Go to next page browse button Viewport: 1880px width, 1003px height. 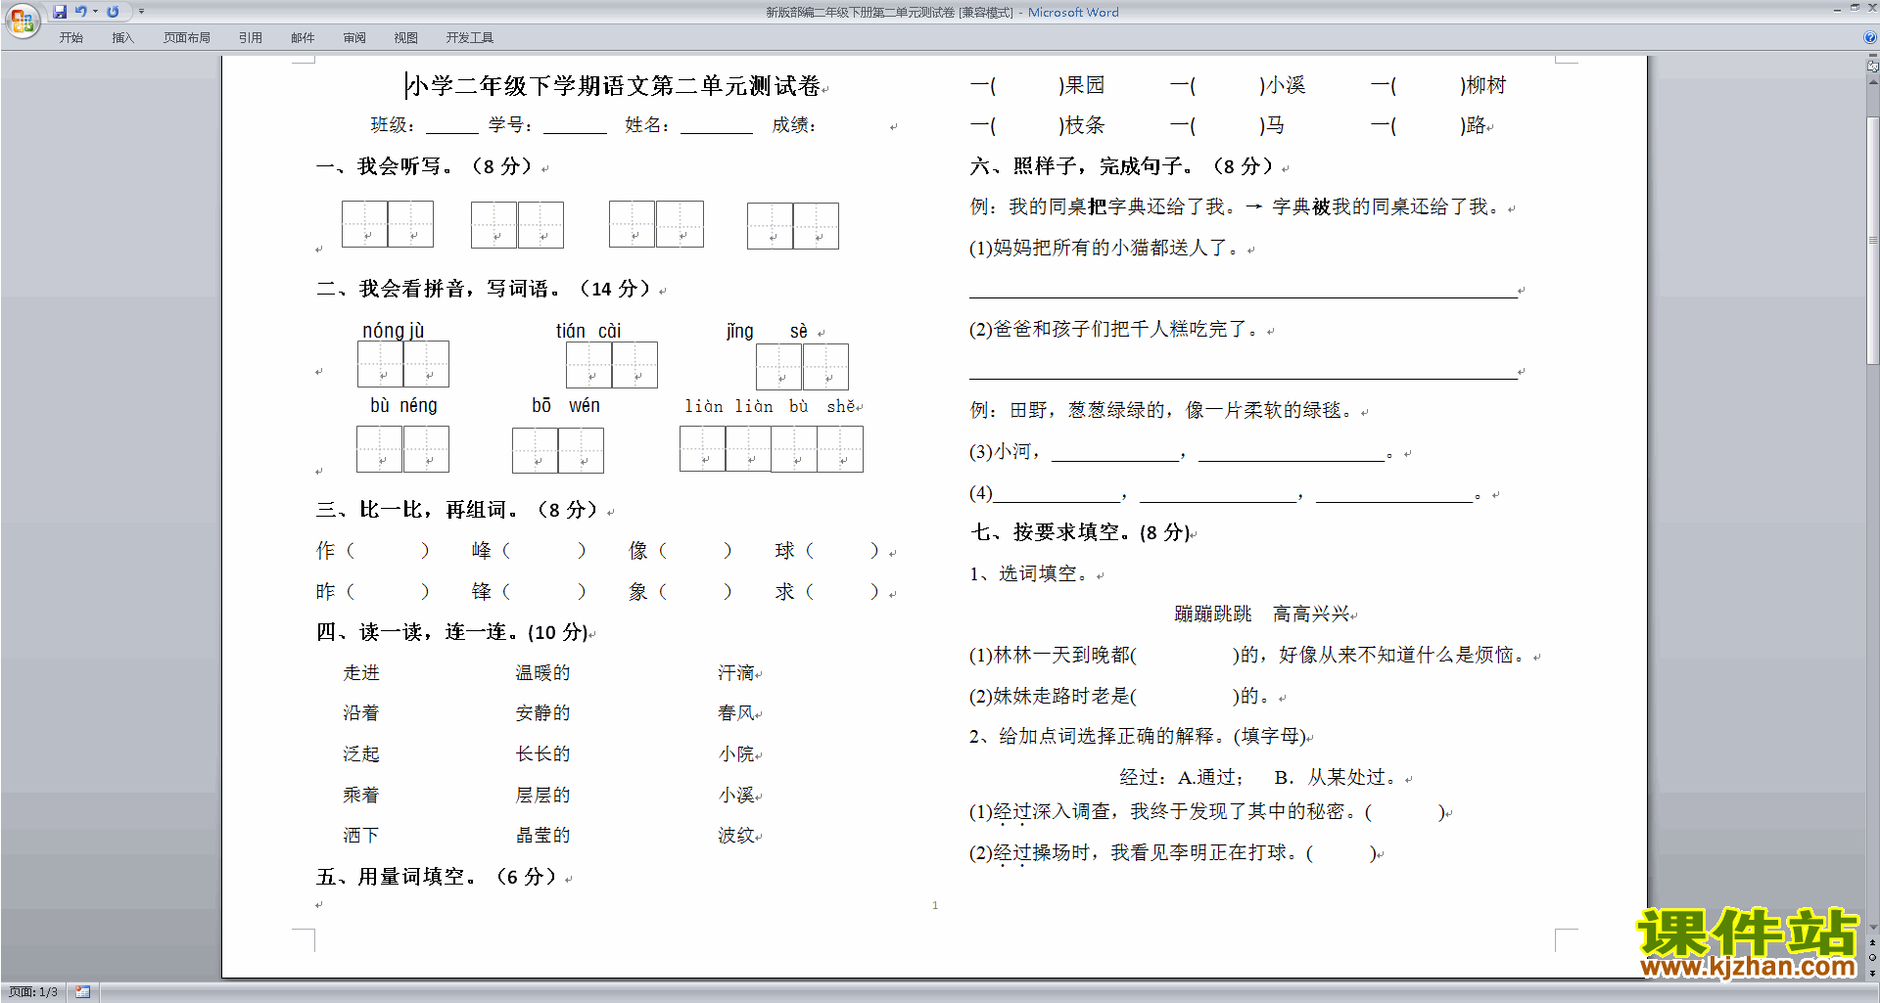tap(1872, 972)
